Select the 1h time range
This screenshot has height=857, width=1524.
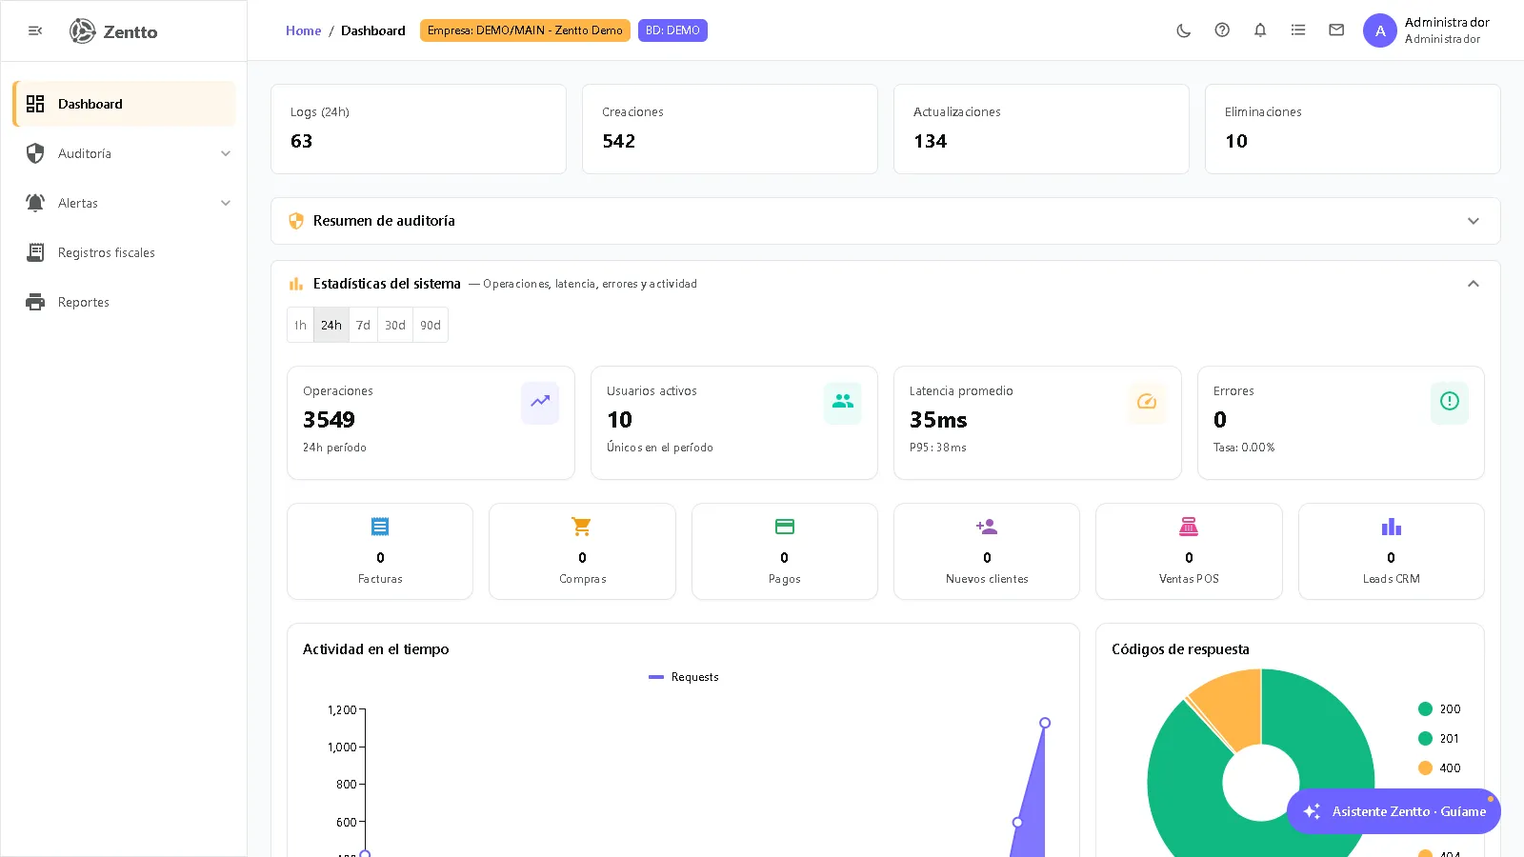point(300,325)
